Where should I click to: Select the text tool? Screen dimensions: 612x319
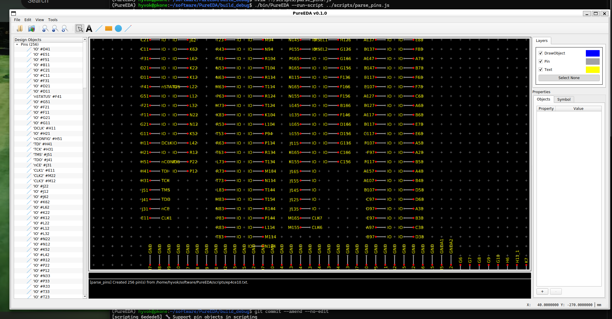89,28
